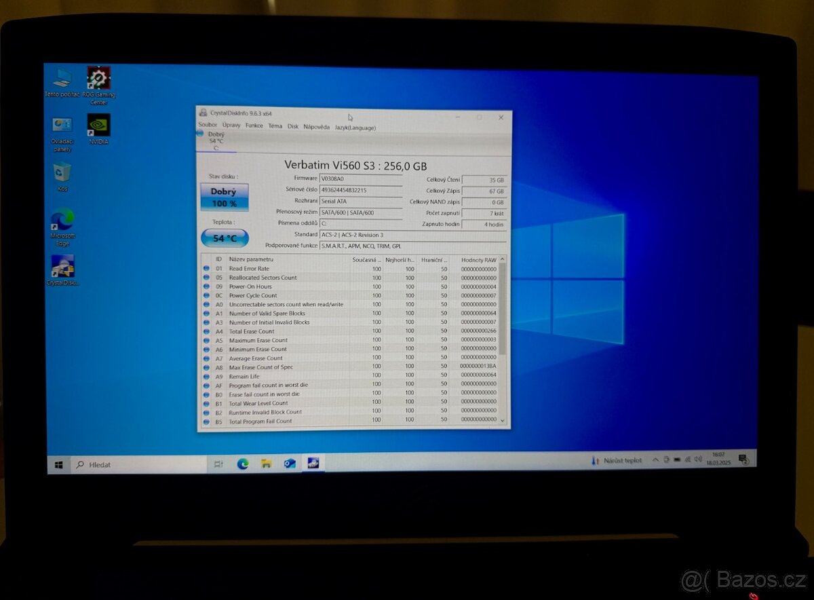814x600 pixels.
Task: Click the Dobrý 100% health status button
Action: tap(224, 195)
